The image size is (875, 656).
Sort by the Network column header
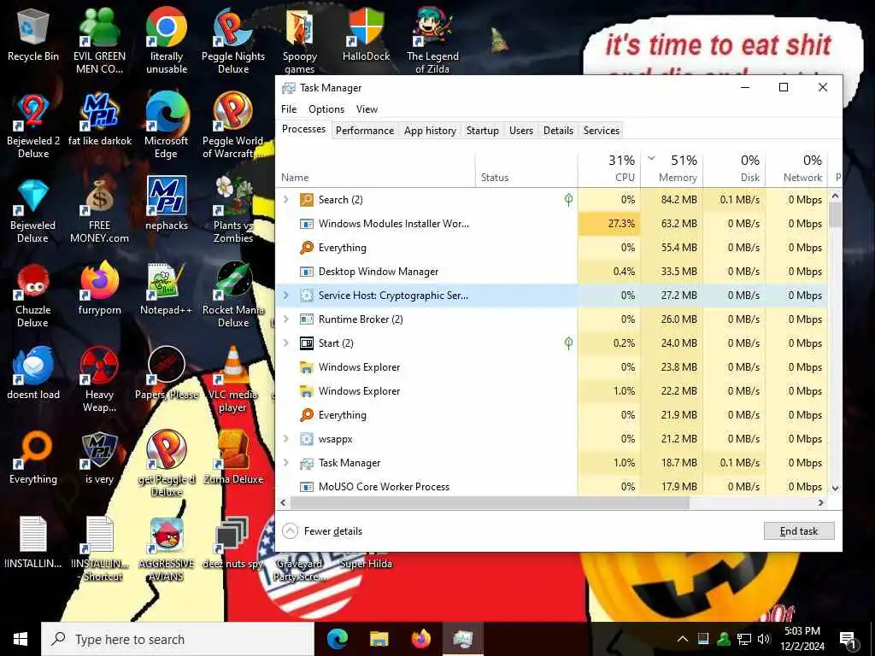coord(797,168)
